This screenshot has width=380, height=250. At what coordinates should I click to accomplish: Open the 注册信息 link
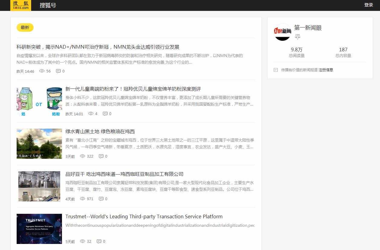(x=326, y=70)
